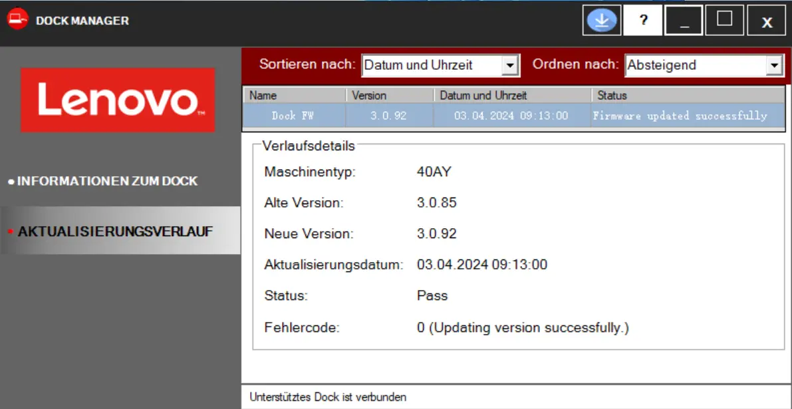
Task: Click the Firmware updated successfully status cell
Action: [680, 116]
